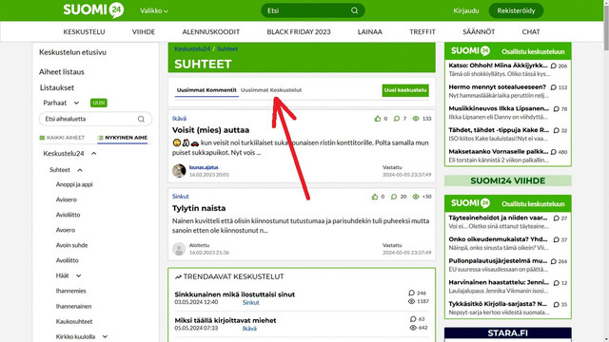Open Alennuskoodit in main navigation
The image size is (609, 342).
point(211,31)
